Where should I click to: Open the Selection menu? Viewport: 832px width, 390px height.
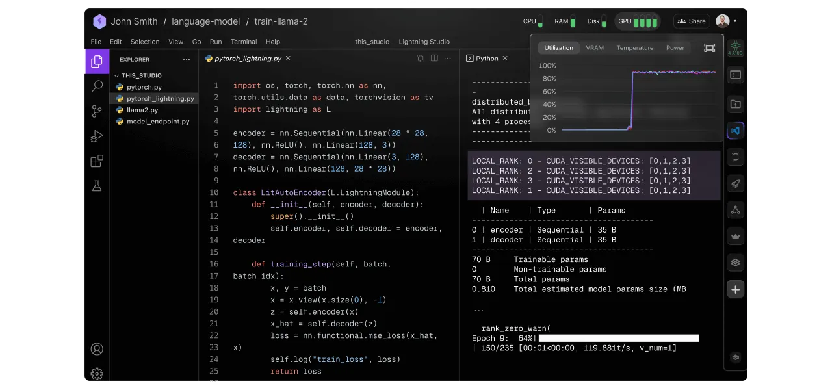click(145, 41)
